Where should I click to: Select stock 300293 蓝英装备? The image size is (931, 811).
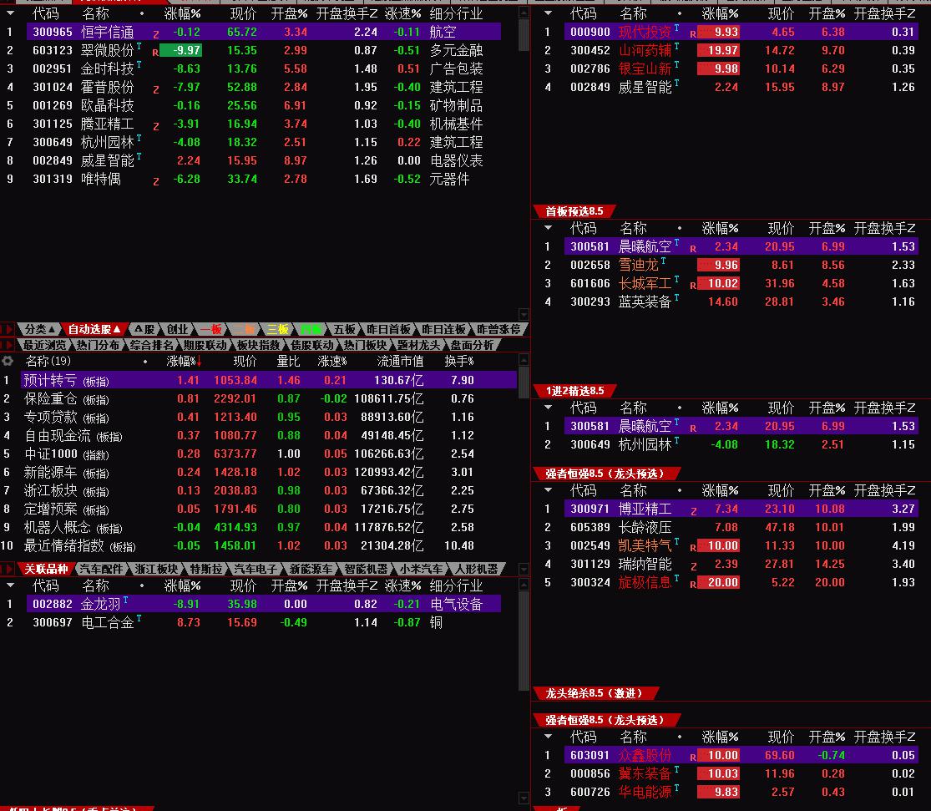tap(741, 302)
